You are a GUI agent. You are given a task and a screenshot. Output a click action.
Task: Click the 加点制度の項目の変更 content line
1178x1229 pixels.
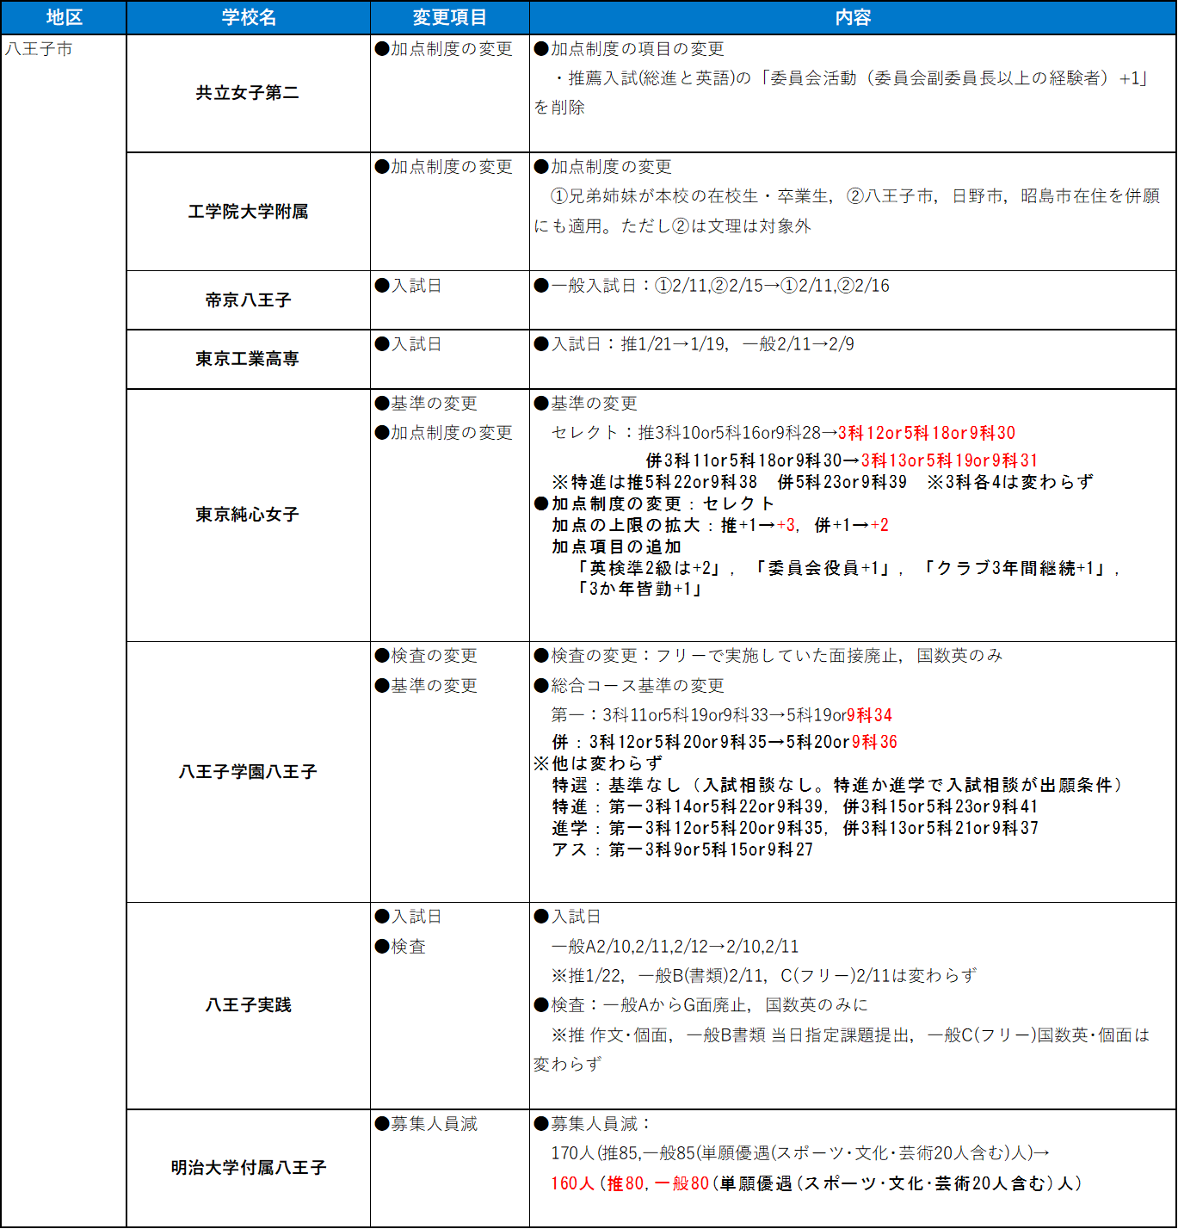coord(629,49)
